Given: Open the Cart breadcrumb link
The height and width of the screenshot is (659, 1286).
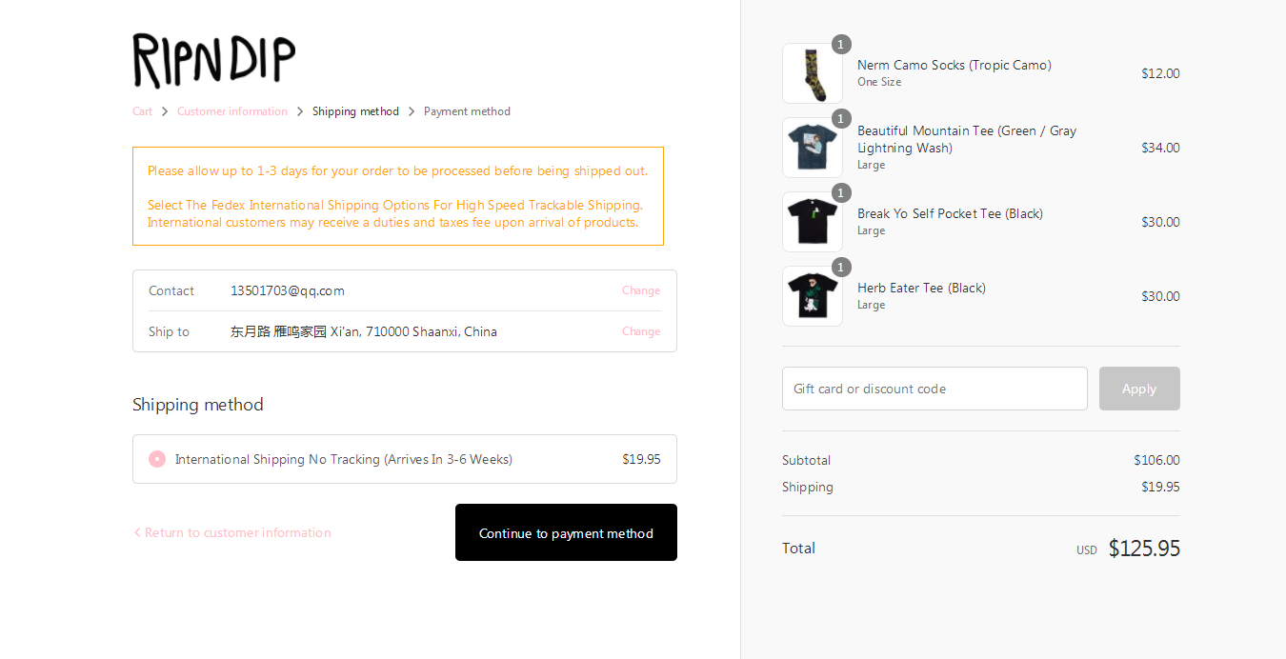Looking at the screenshot, I should [x=142, y=111].
